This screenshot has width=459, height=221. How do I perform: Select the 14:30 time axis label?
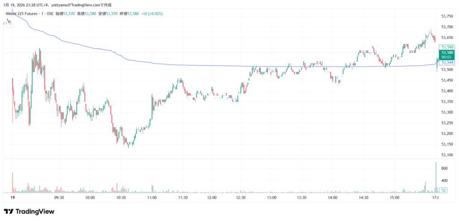tap(363, 197)
